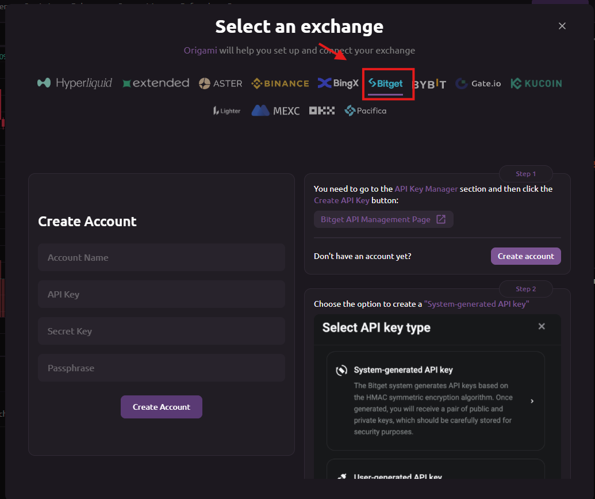Select the ASTER exchange logo
This screenshot has height=499, width=595.
(221, 83)
